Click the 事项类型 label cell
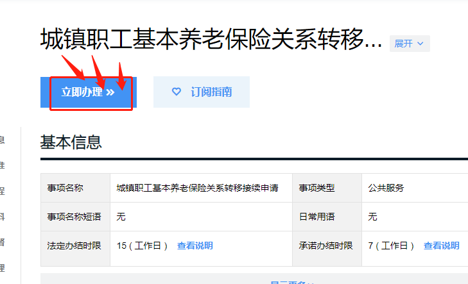468x284 pixels. pos(327,188)
